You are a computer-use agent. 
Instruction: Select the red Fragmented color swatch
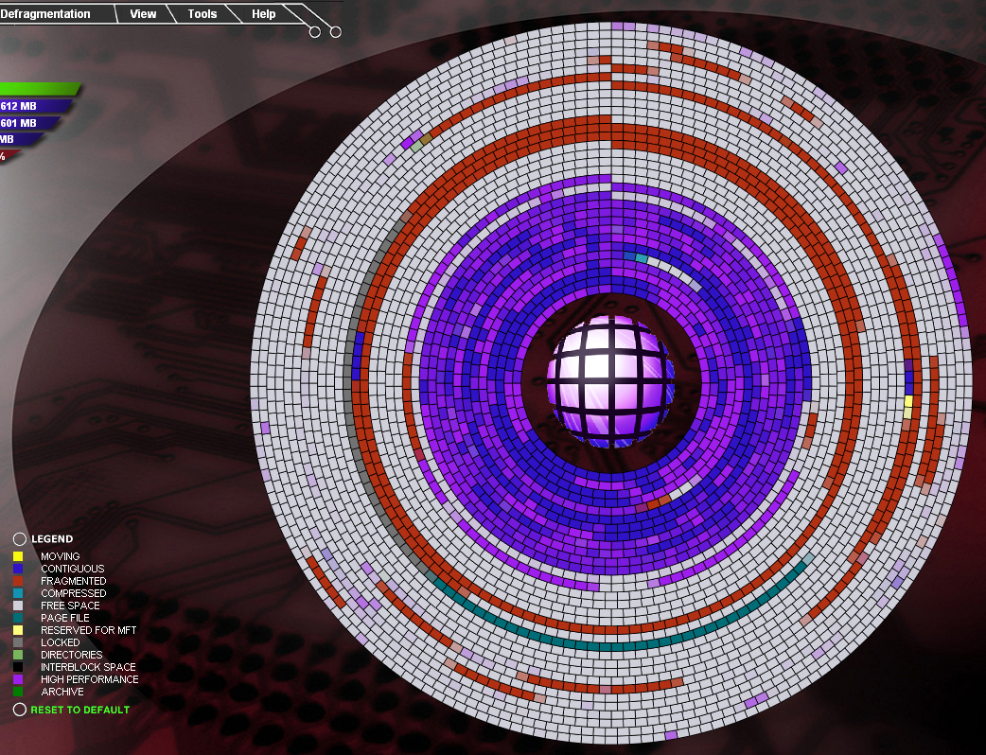point(18,581)
